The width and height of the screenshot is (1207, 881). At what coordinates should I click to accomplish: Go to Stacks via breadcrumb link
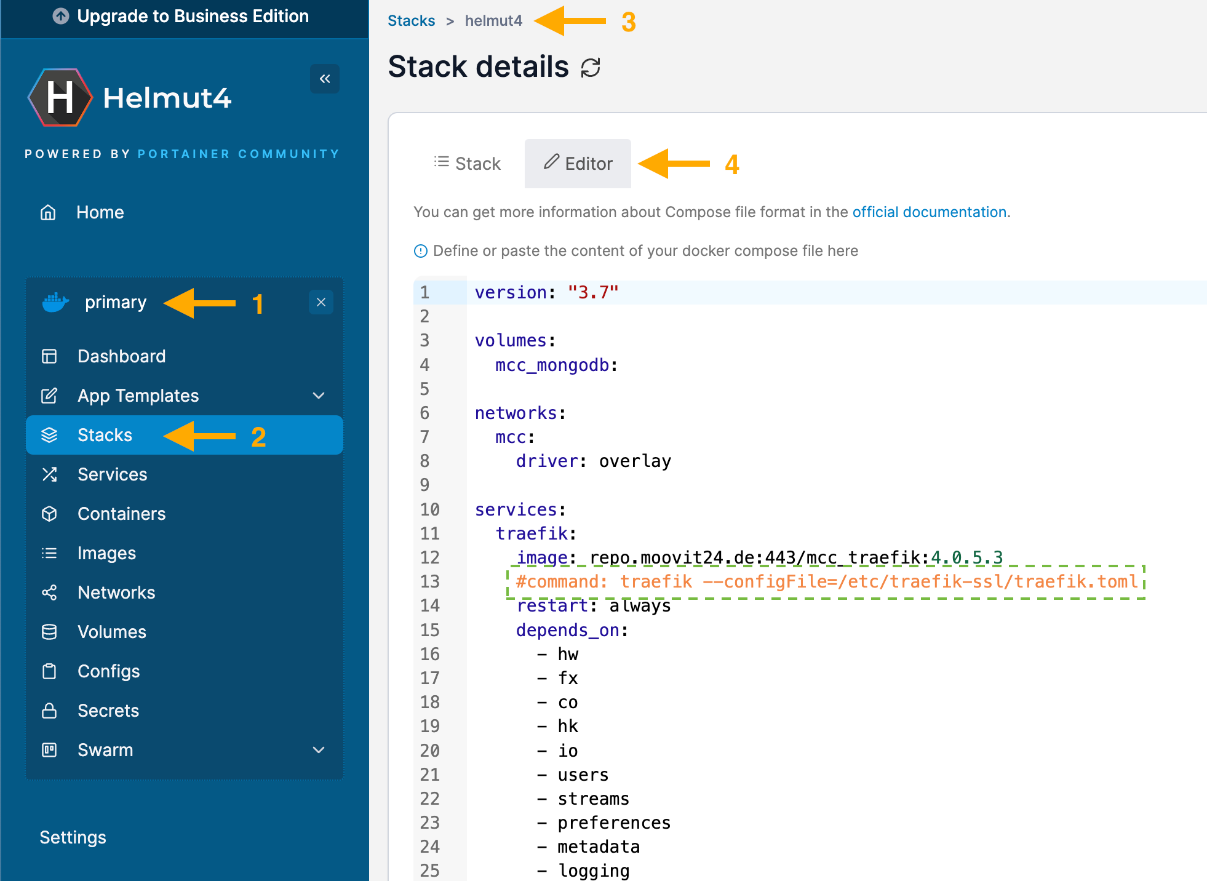[x=411, y=21]
